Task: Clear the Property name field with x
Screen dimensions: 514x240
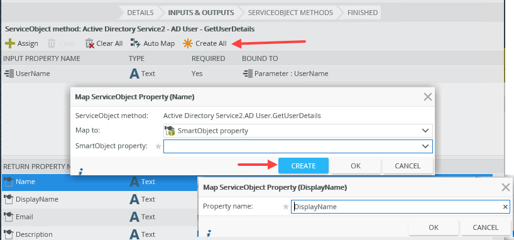Action: click(505, 207)
